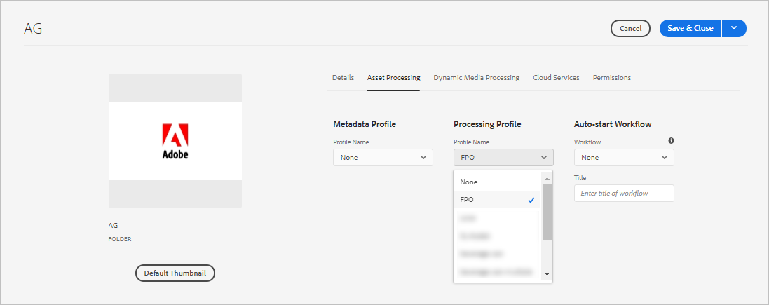The height and width of the screenshot is (305, 769).
Task: Choose None in the processing profile list
Action: click(469, 182)
